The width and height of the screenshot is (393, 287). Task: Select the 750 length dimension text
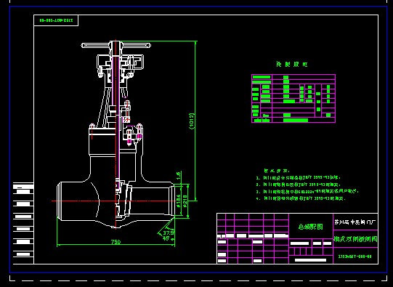pyautogui.click(x=116, y=242)
